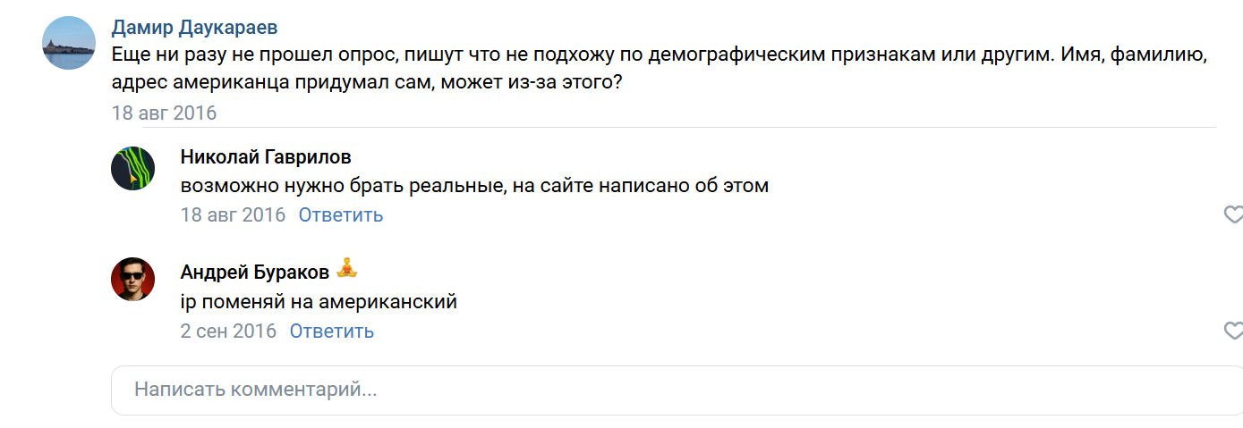
Task: Click the line starting 'Еще ни разу'
Action: coord(660,55)
